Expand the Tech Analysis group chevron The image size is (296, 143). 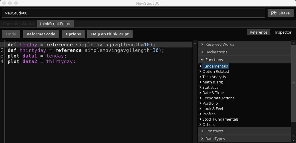(x=200, y=77)
